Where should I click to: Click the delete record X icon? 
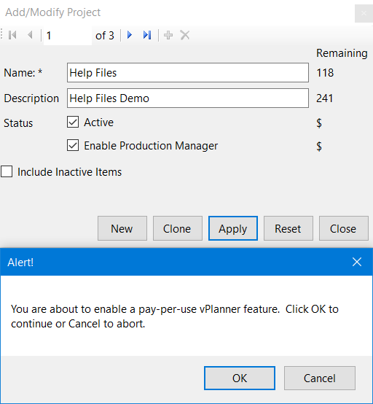(x=185, y=35)
